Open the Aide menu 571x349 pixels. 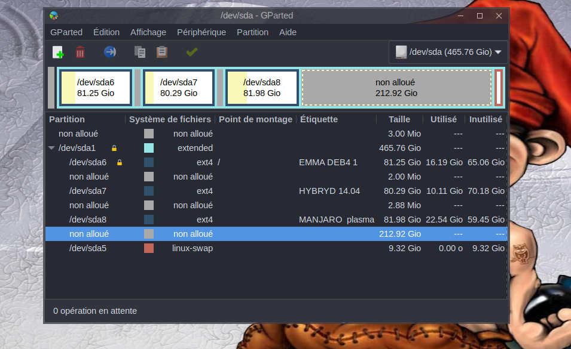(x=288, y=32)
